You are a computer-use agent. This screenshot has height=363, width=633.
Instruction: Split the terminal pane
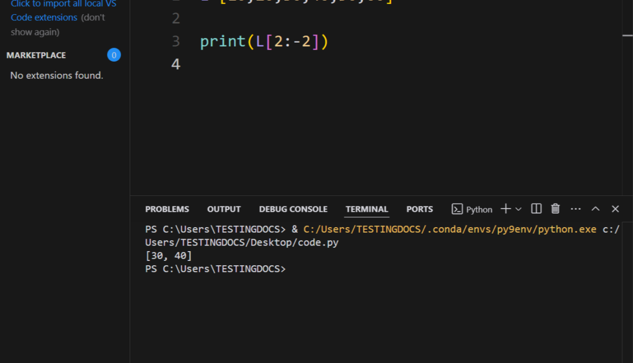pyautogui.click(x=536, y=209)
